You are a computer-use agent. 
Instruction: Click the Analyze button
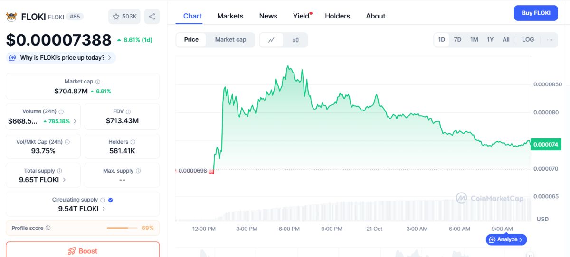[x=506, y=239]
